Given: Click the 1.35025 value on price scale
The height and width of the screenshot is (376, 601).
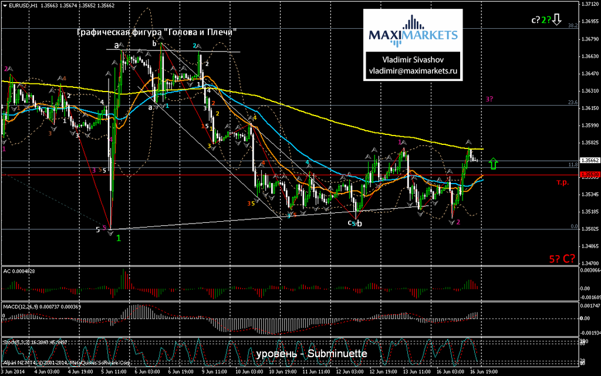Looking at the screenshot, I should (590, 229).
